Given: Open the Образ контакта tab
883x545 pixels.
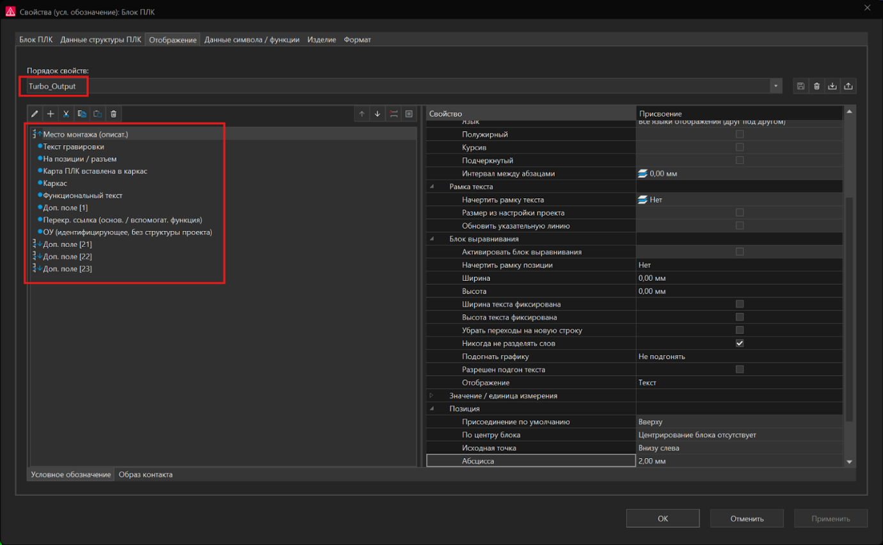Looking at the screenshot, I should (x=145, y=474).
